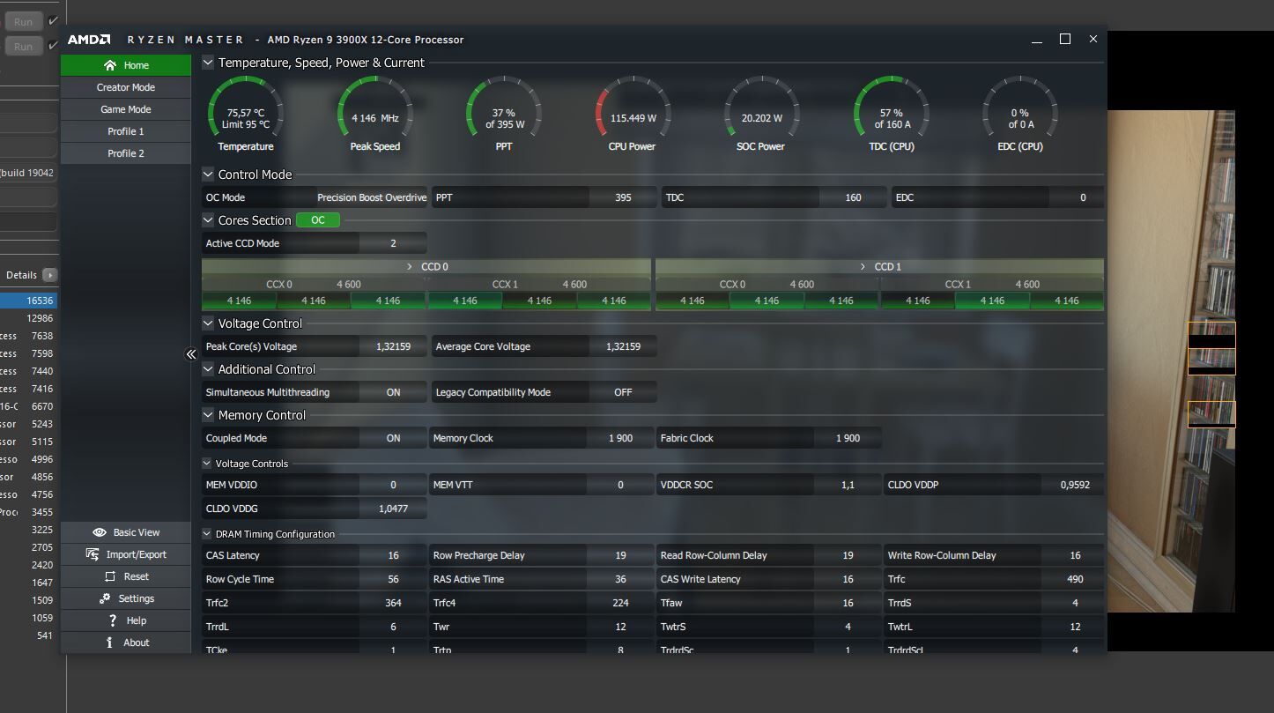Viewport: 1274px width, 713px height.
Task: Click the Average Core Voltage value
Action: [623, 346]
